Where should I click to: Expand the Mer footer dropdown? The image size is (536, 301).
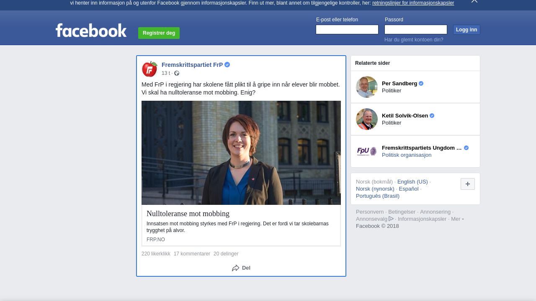pos(457,219)
